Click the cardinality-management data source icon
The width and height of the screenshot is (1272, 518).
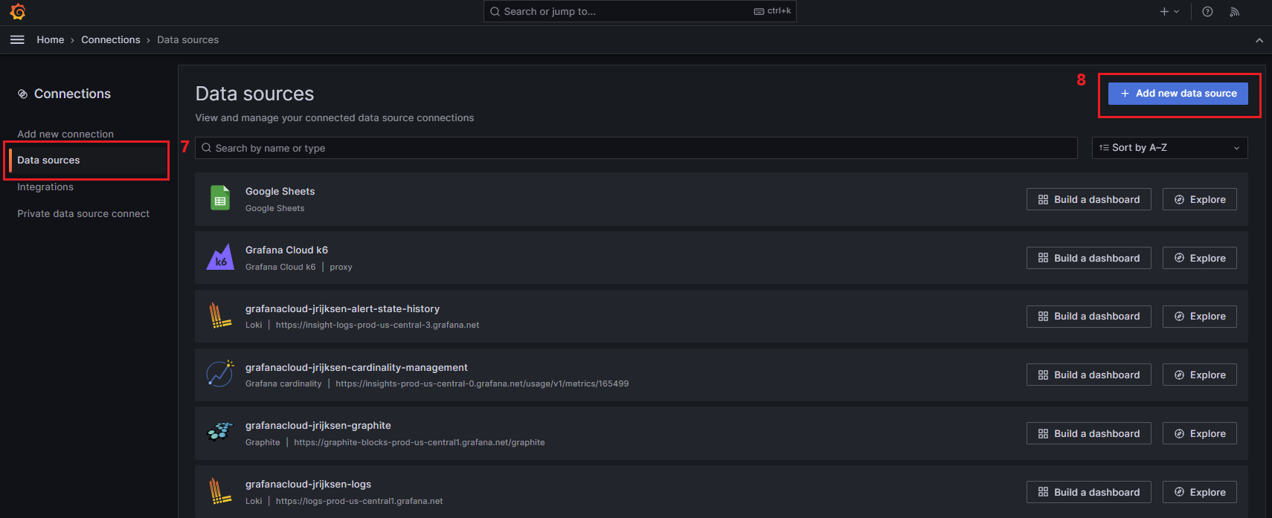[x=220, y=374]
